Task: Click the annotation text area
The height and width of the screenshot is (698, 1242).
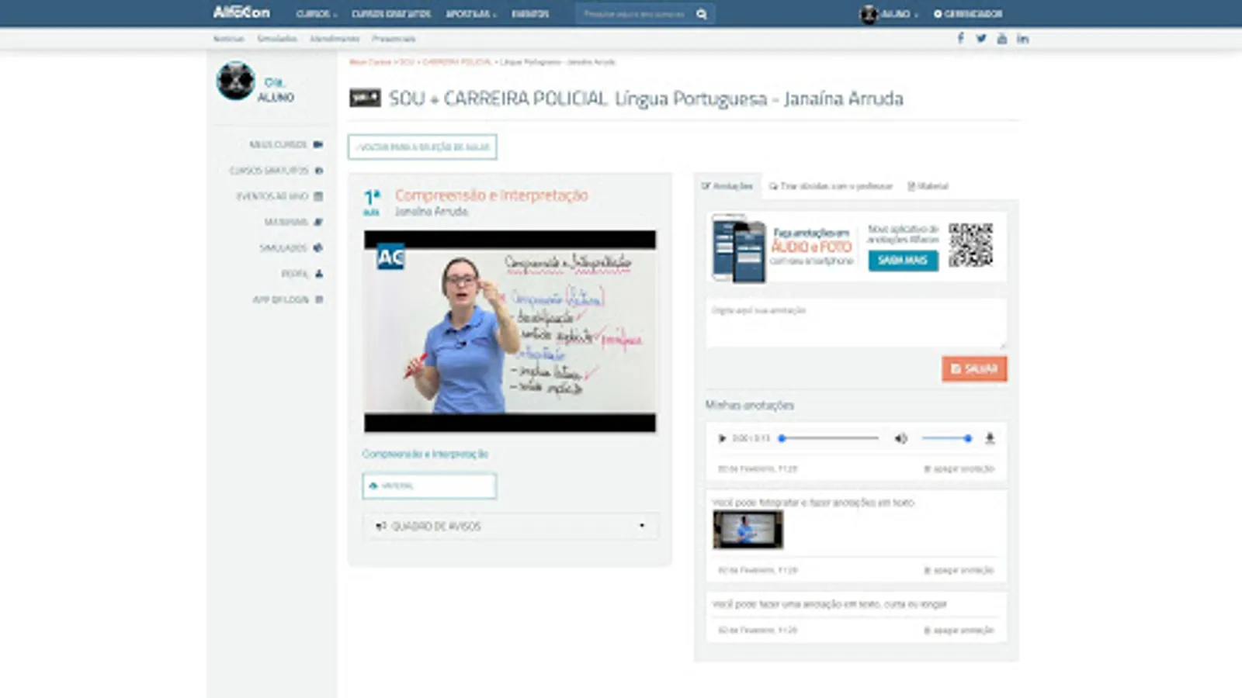Action: (x=856, y=323)
